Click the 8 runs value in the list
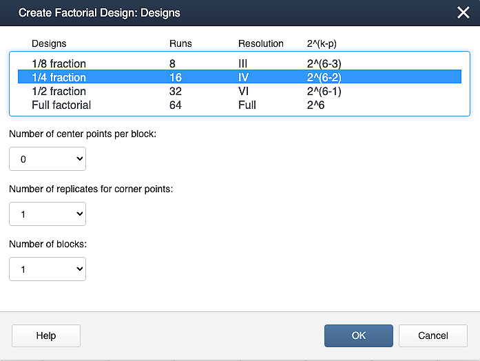 click(x=172, y=64)
